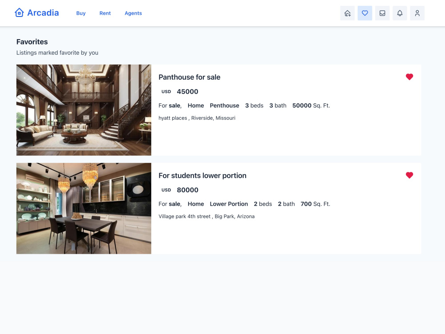Image resolution: width=445 pixels, height=334 pixels.
Task: Open the lower portion dining room photo
Action: click(84, 208)
